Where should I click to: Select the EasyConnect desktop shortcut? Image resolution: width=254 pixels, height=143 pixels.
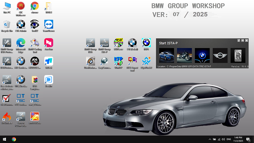click(104, 61)
